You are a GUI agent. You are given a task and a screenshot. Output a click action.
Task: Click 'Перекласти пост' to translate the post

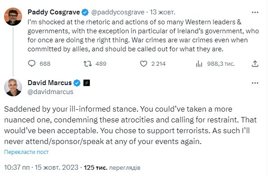point(26,152)
